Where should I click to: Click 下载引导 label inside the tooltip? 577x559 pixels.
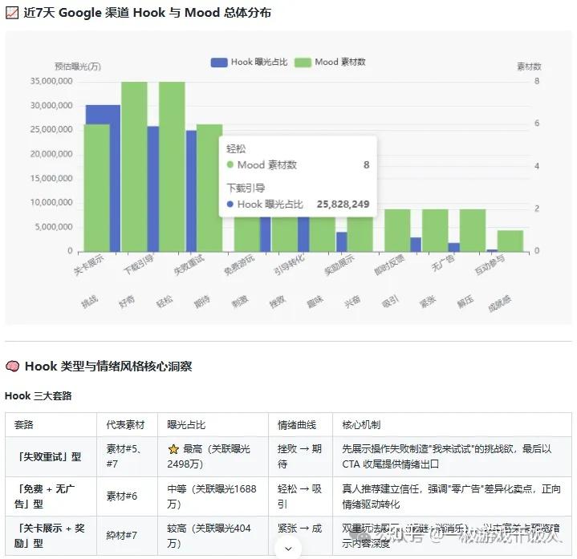click(246, 188)
